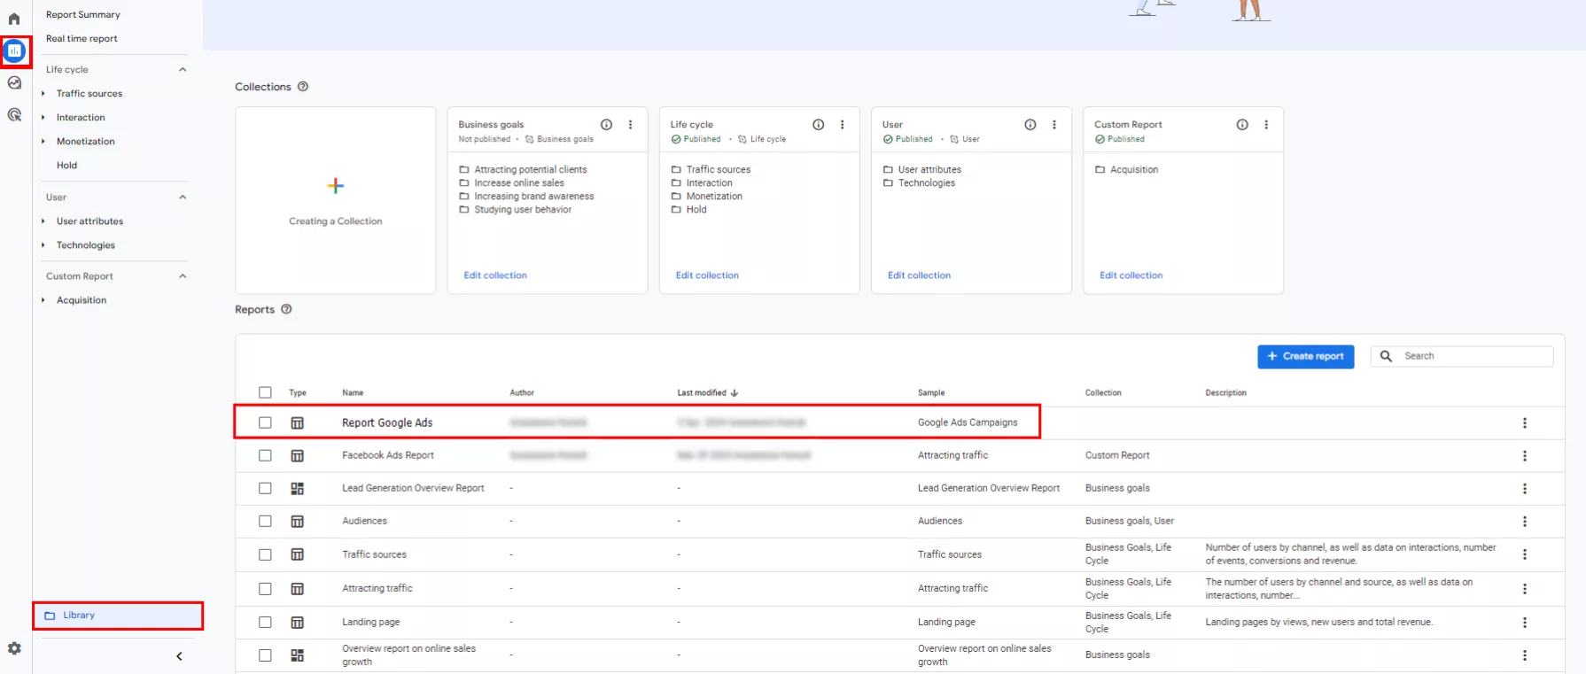Open more options for Facebook Ads Report row
Viewport: 1586px width, 674px height.
(x=1525, y=456)
